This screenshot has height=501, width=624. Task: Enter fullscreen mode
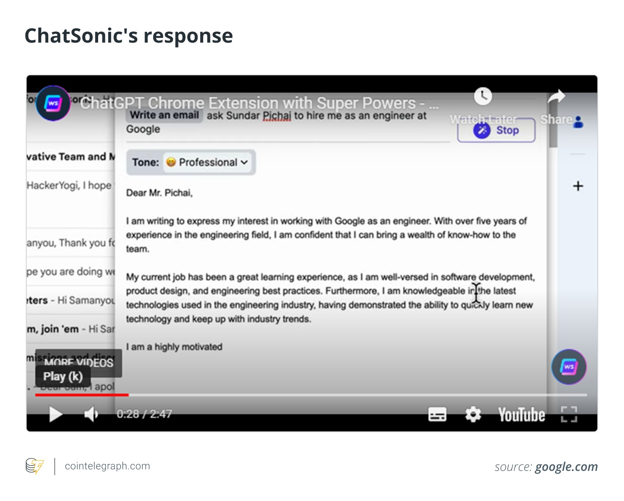point(569,414)
